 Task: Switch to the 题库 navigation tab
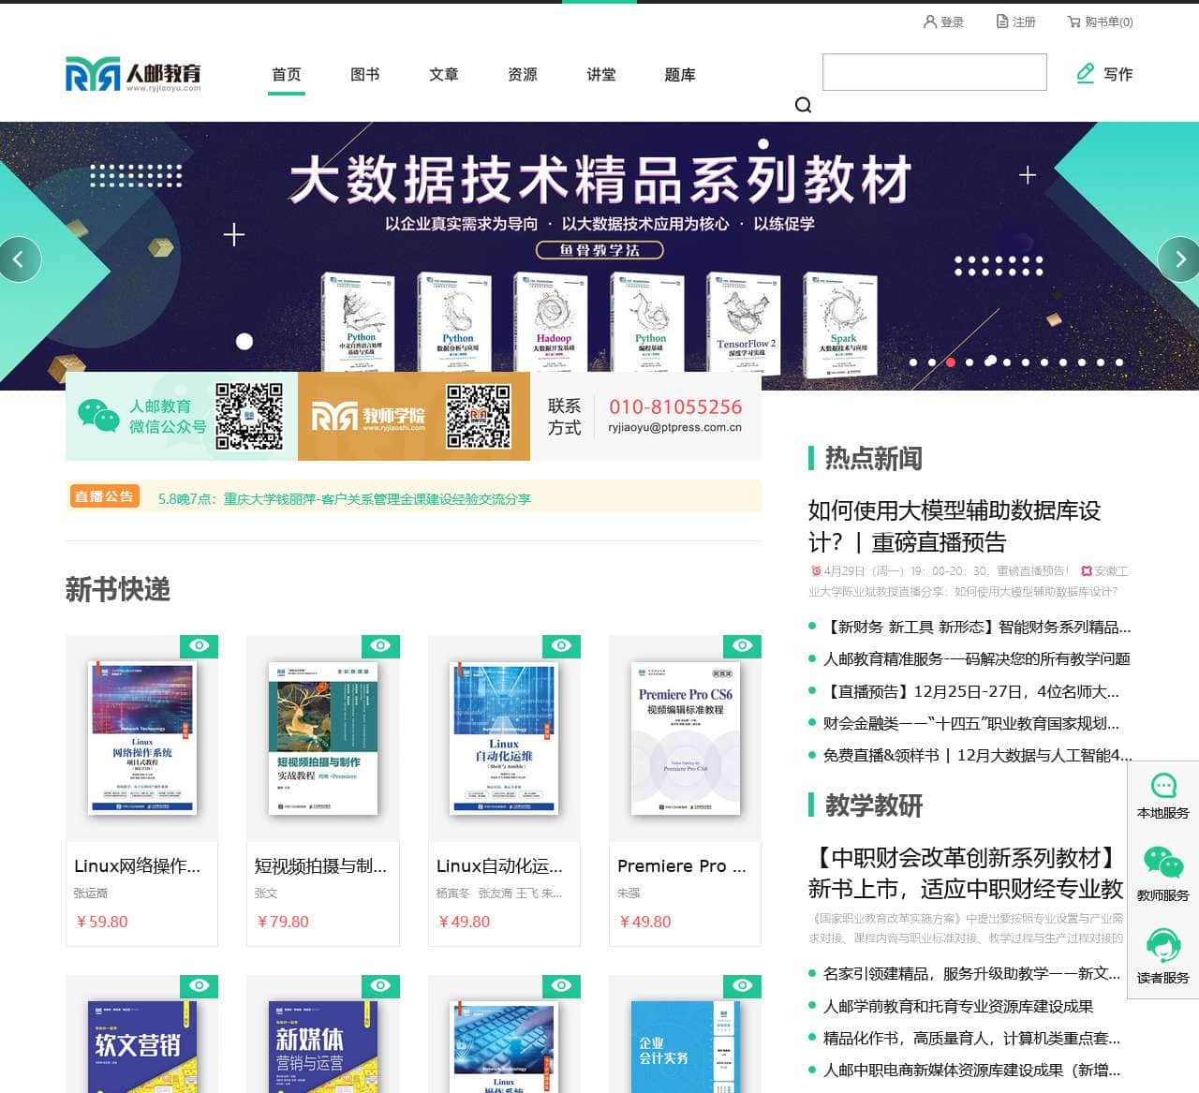(679, 75)
